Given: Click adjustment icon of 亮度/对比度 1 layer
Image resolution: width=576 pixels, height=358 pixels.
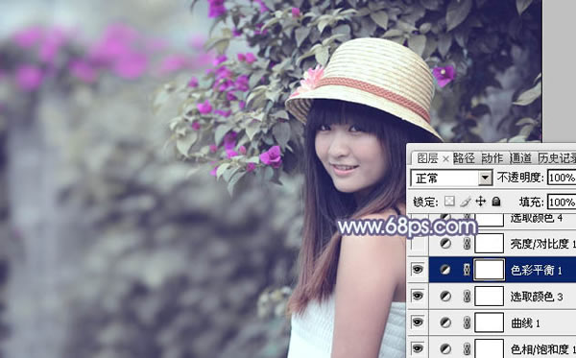Looking at the screenshot, I should 445,244.
